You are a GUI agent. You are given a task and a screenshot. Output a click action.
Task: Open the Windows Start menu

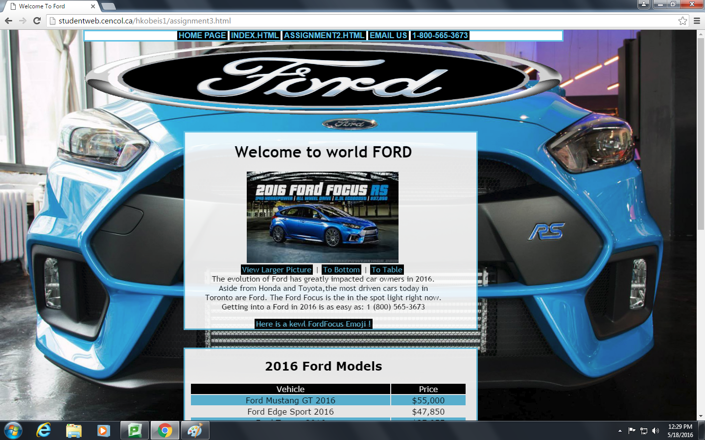13,431
